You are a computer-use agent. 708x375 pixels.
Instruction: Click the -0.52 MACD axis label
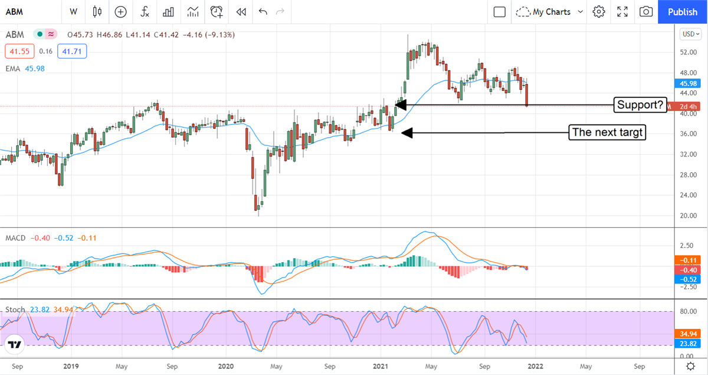tap(689, 279)
